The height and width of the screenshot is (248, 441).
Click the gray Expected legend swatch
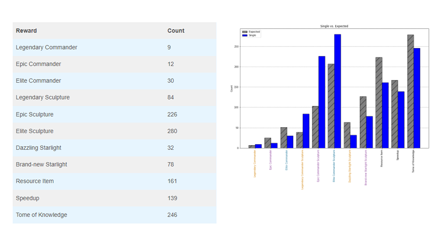(245, 32)
